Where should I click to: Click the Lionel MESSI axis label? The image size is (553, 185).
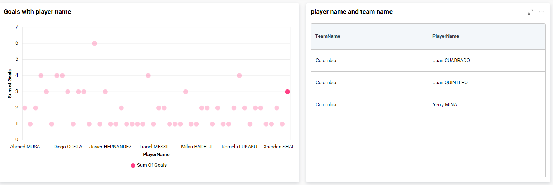[x=153, y=147]
